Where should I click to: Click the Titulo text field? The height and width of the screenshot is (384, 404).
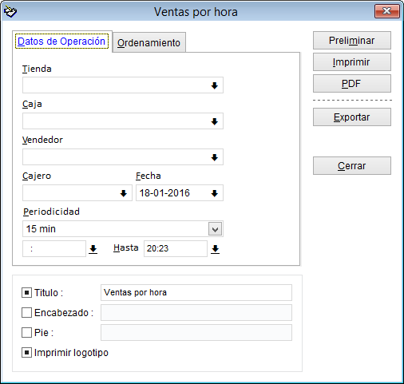pyautogui.click(x=196, y=293)
